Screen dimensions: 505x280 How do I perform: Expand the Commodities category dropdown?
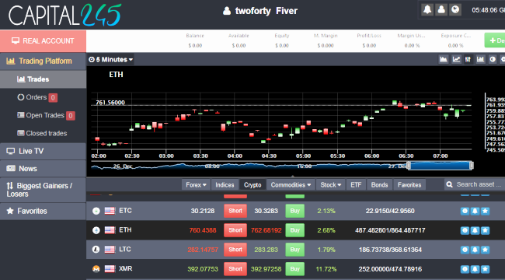coord(291,185)
